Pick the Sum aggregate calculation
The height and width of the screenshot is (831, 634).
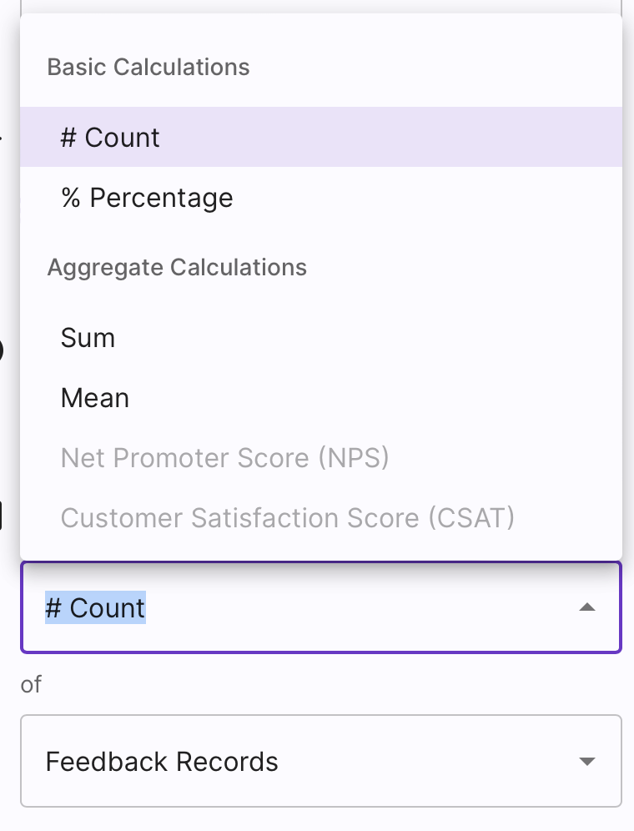320,338
